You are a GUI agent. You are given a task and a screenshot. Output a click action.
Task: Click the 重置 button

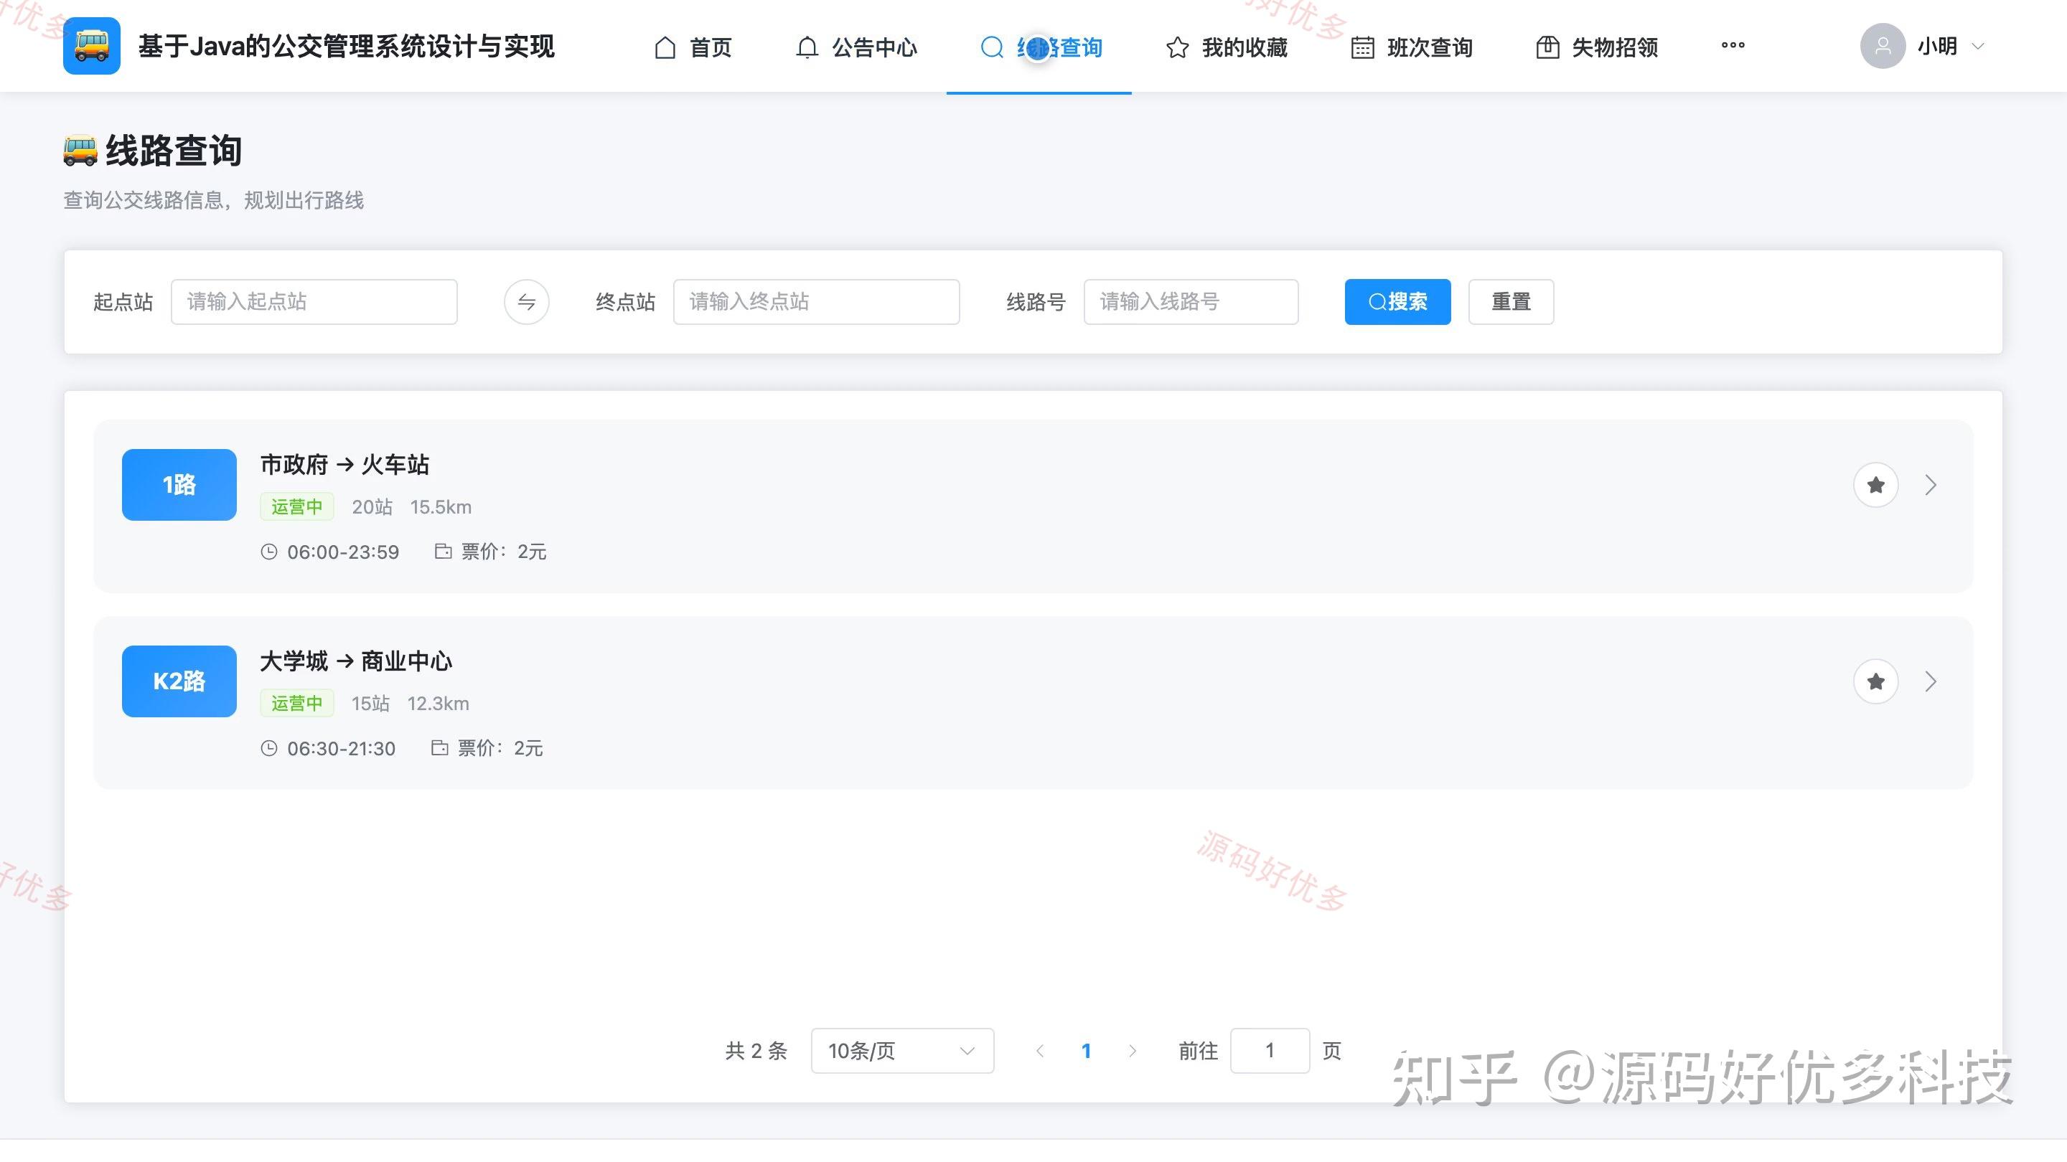pyautogui.click(x=1511, y=301)
